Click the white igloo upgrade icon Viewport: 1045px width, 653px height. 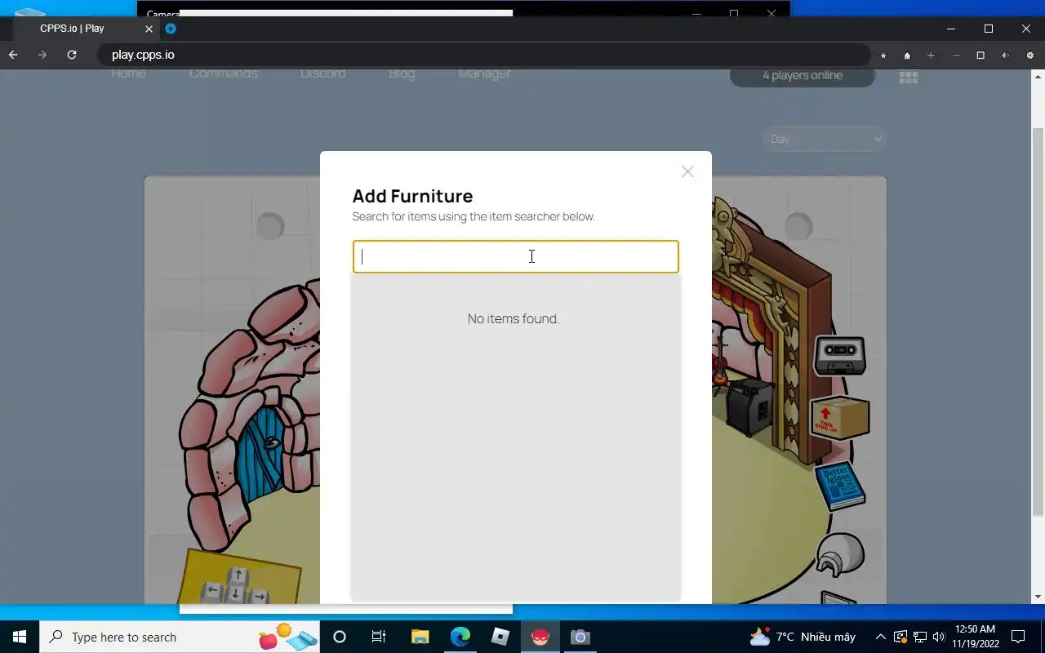(x=840, y=554)
